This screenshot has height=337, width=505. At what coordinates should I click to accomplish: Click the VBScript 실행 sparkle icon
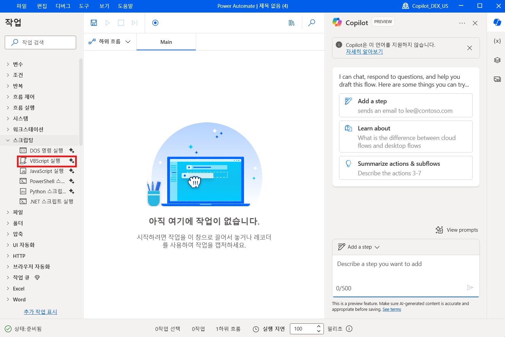[x=72, y=161]
